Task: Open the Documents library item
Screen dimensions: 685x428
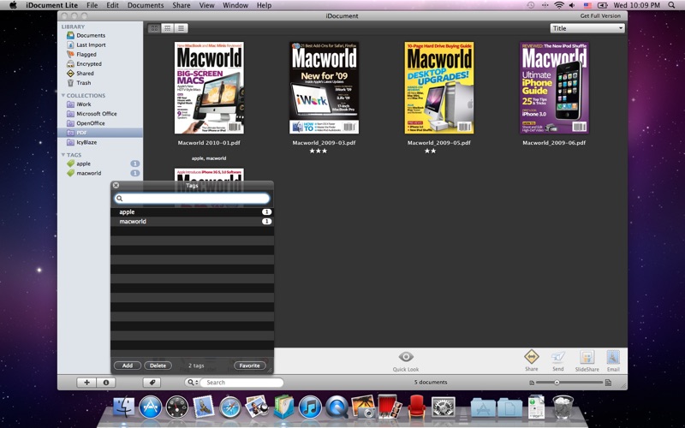Action: click(91, 35)
